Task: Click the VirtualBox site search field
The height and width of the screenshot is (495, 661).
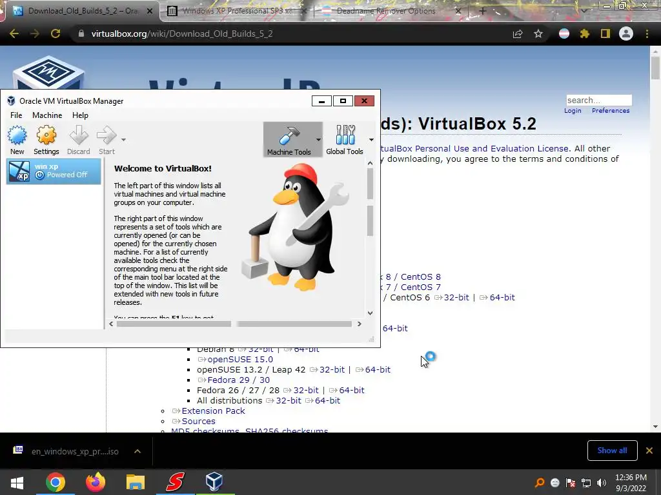Action: click(x=599, y=100)
